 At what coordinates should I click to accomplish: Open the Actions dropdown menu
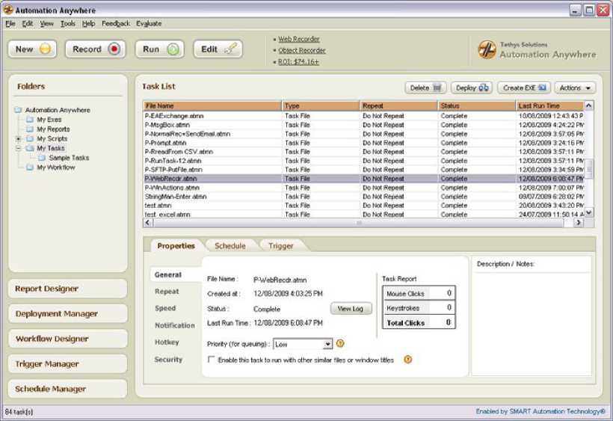point(575,87)
